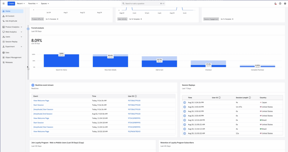Open the help question mark icon
Image resolution: width=288 pixels, height=152 pixels.
point(280,4)
